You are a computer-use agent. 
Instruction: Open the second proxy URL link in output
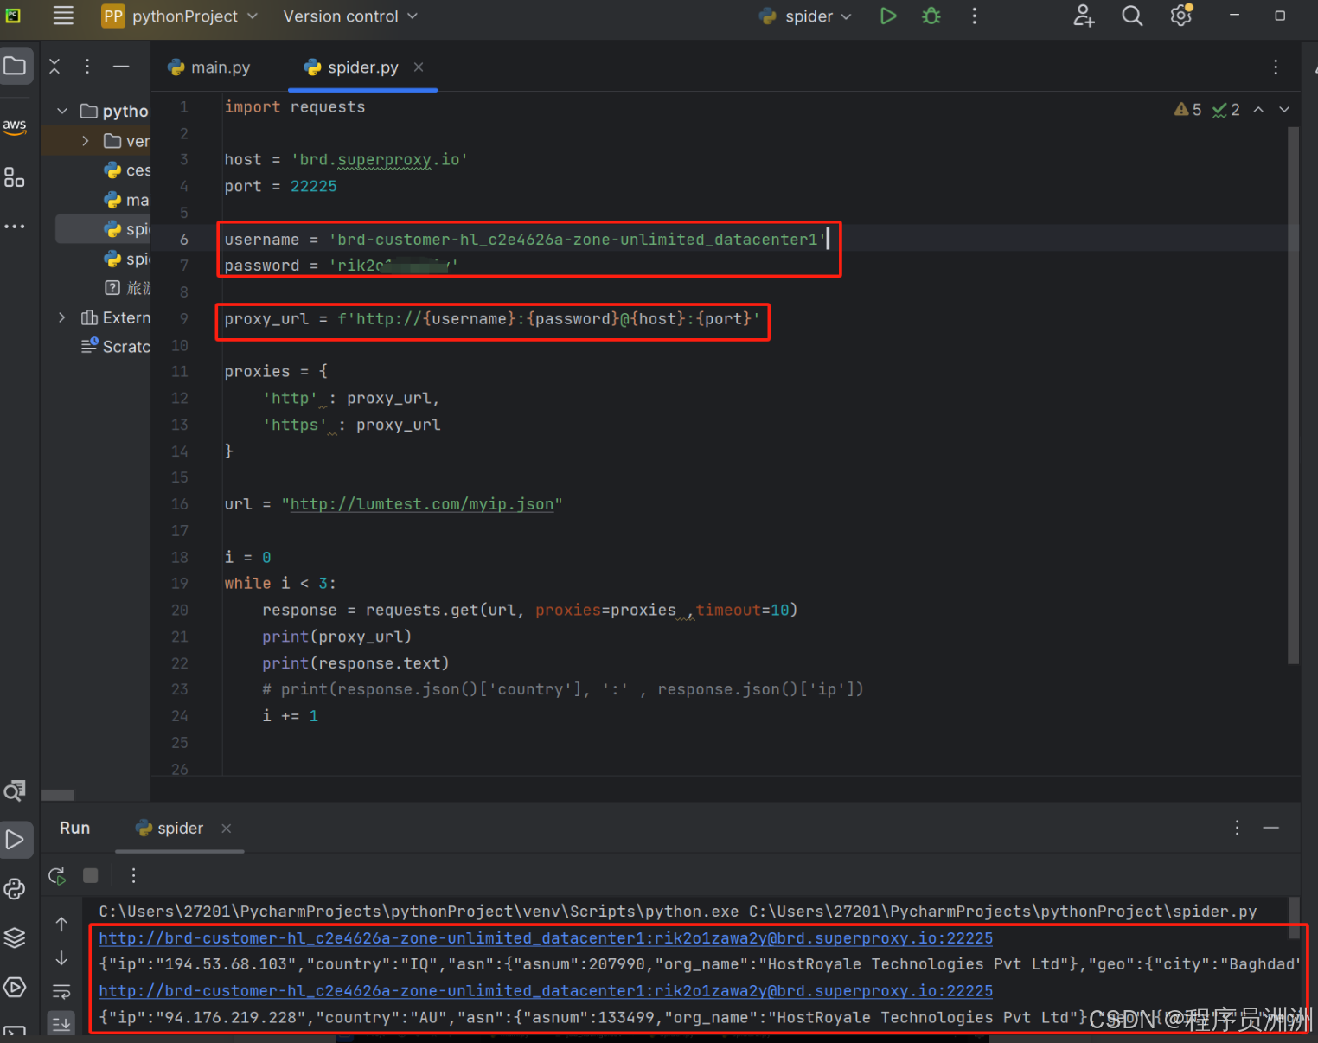click(546, 990)
